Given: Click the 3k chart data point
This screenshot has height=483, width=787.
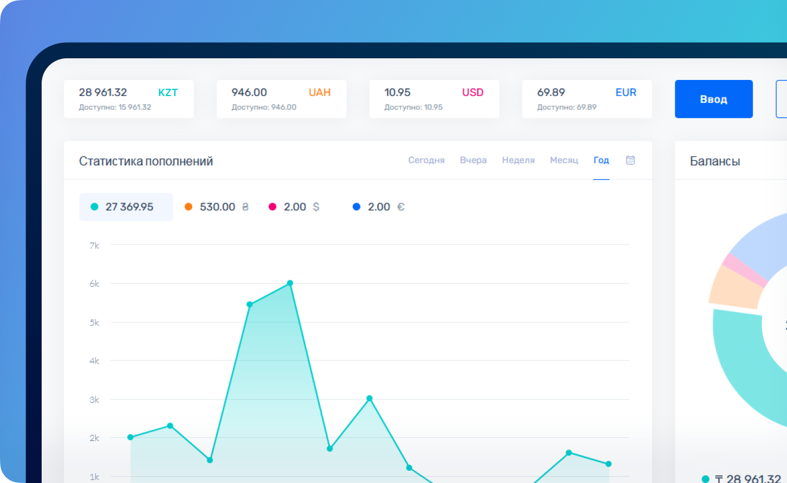Looking at the screenshot, I should click(x=369, y=399).
